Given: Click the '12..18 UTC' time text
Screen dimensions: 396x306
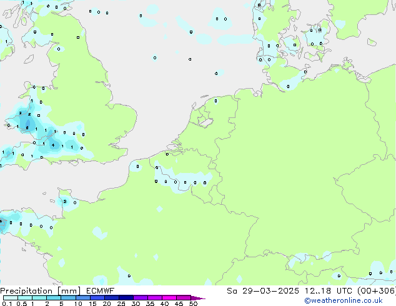Looking at the screenshot, I should [328, 291].
